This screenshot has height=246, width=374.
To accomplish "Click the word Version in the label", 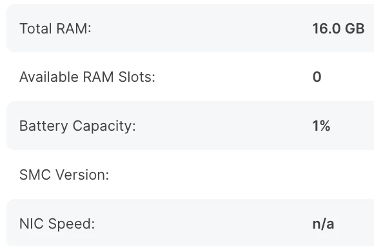I will tap(83, 175).
